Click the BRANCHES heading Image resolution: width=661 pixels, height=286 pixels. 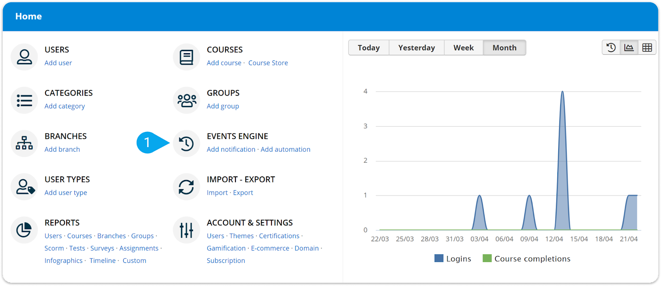(66, 136)
